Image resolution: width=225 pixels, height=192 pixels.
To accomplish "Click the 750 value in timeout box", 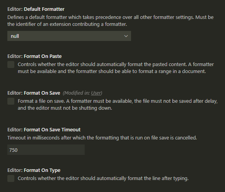I will point(14,150).
